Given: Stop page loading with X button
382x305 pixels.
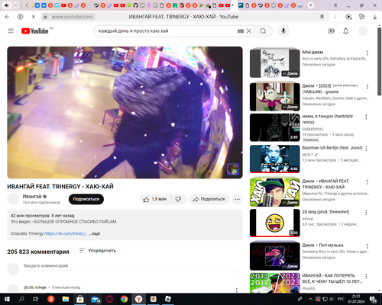Looking at the screenshot, I should tap(34, 17).
